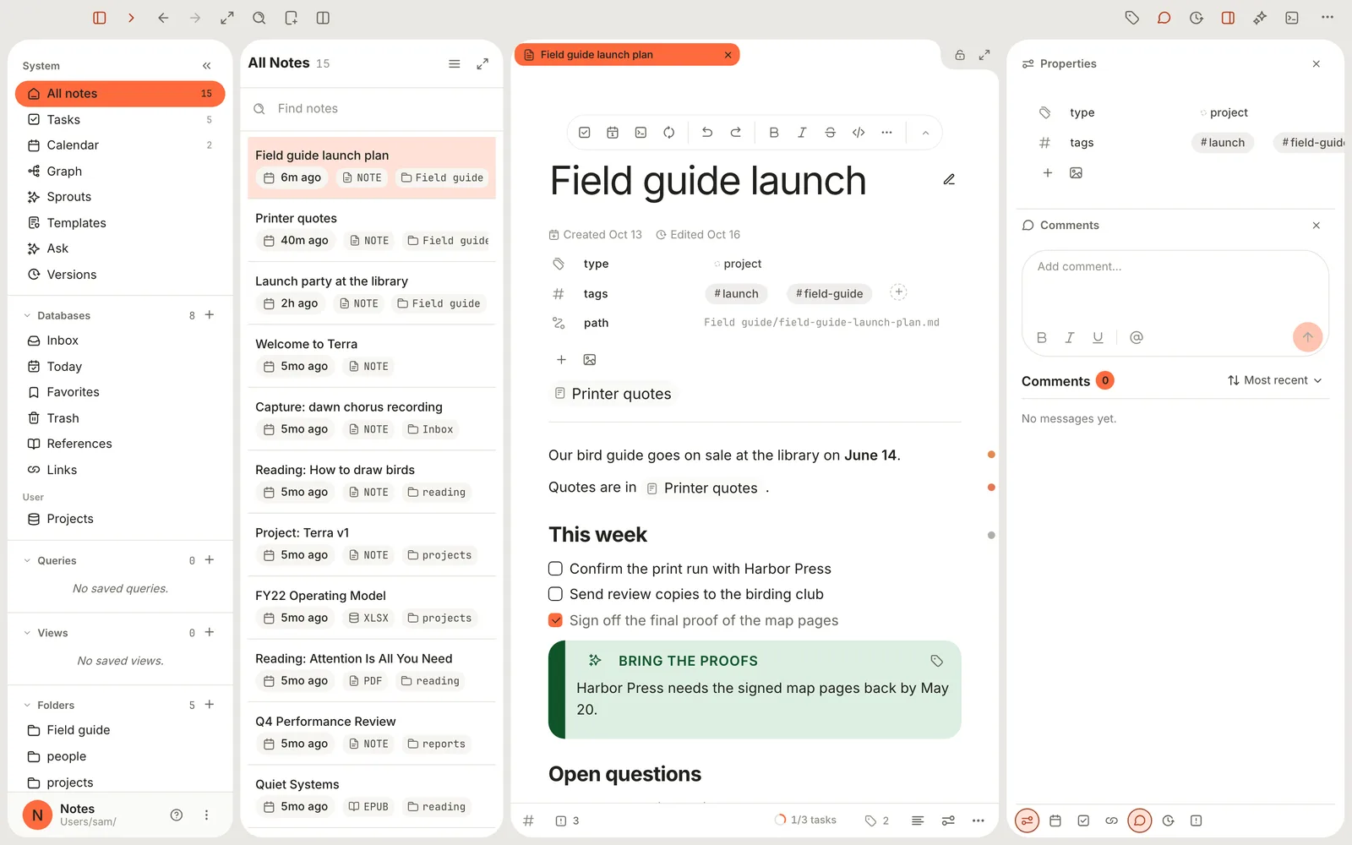This screenshot has width=1352, height=845.
Task: Add a new database with the plus button
Action: click(210, 315)
